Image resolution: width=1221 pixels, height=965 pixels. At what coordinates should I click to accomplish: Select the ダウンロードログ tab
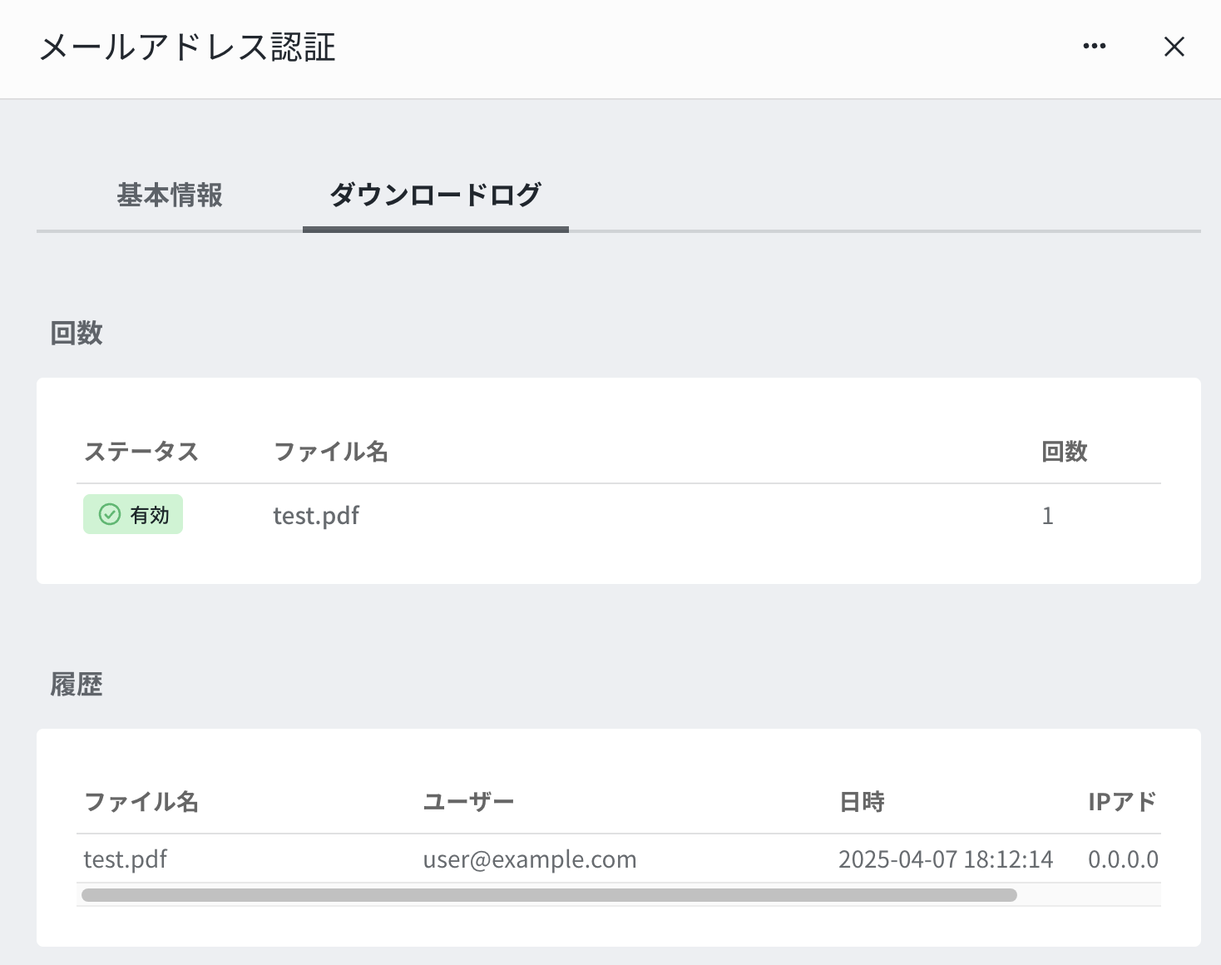click(x=436, y=195)
